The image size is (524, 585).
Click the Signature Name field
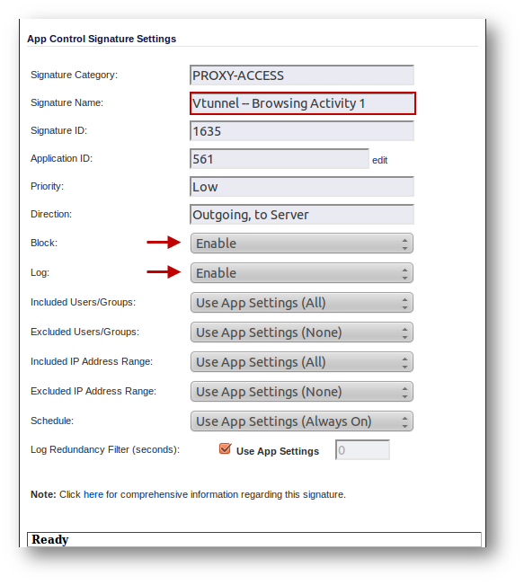[x=303, y=103]
